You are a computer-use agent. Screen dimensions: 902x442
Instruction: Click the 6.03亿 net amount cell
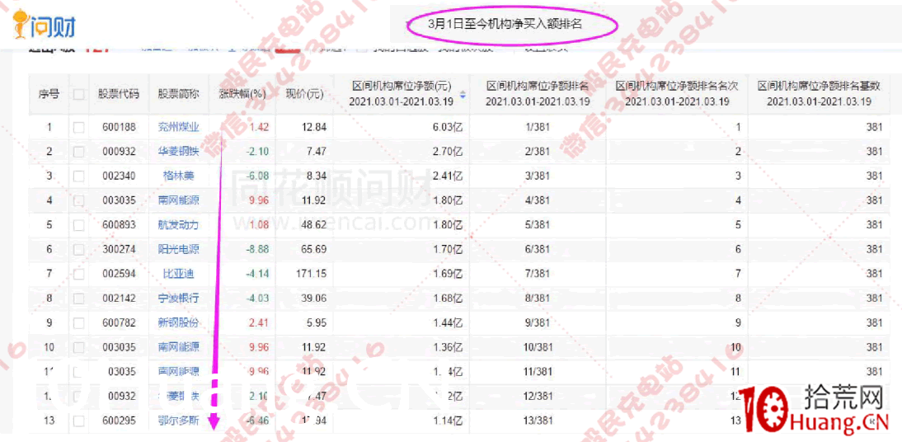(x=448, y=127)
